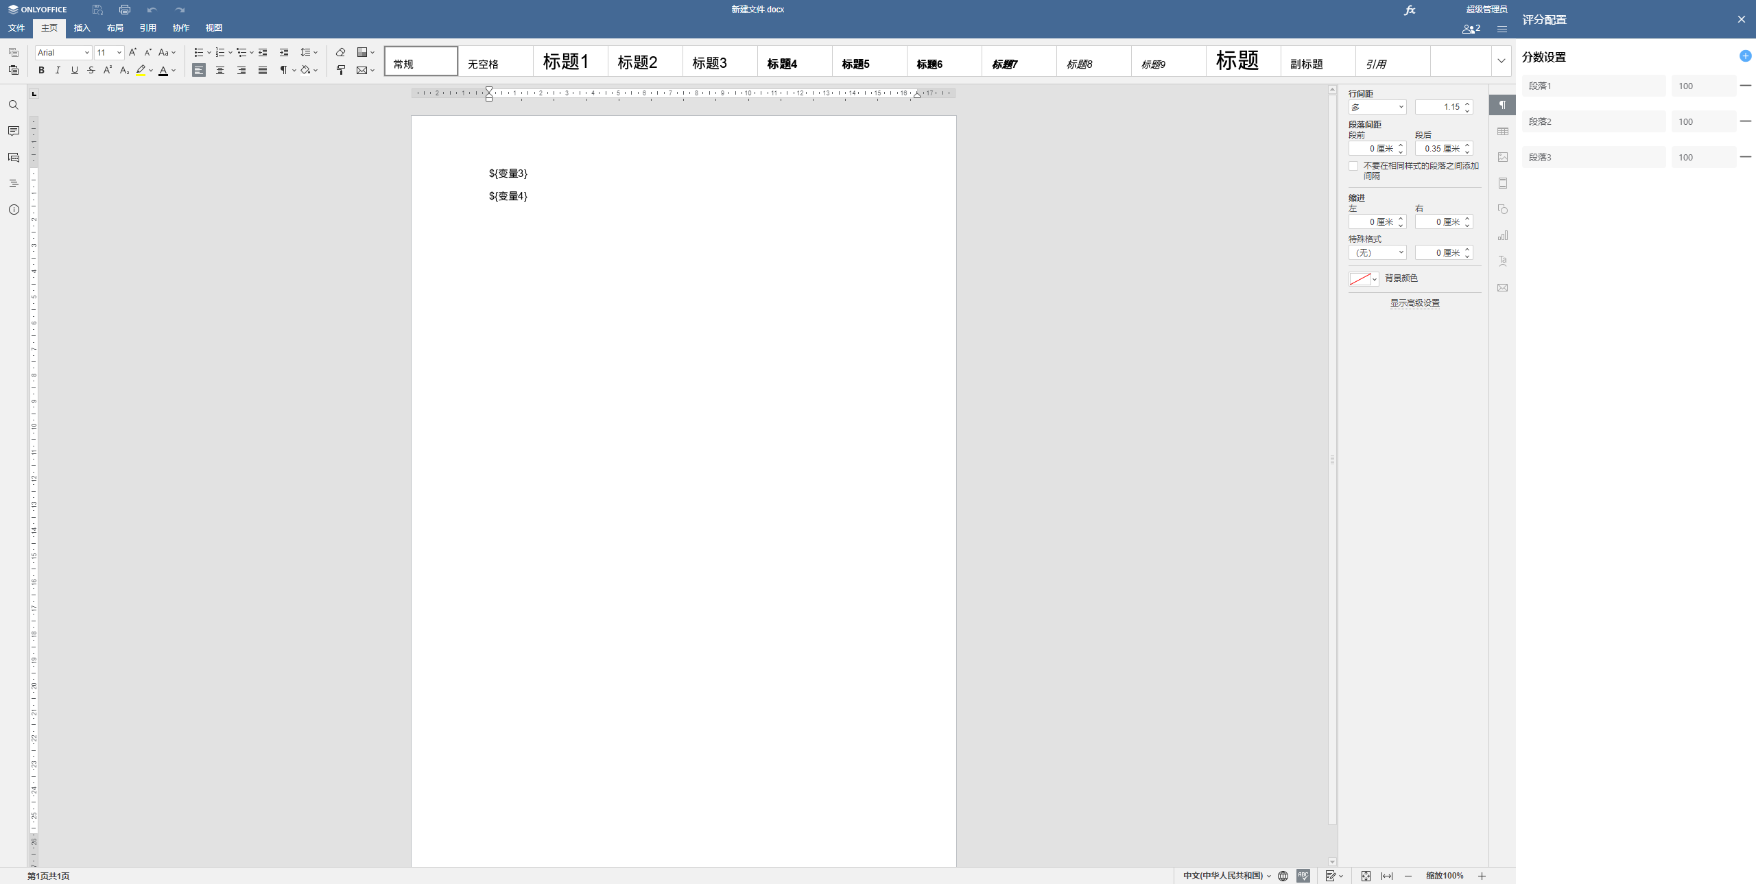Screen dimensions: 1756x884
Task: Align text left
Action: [199, 70]
